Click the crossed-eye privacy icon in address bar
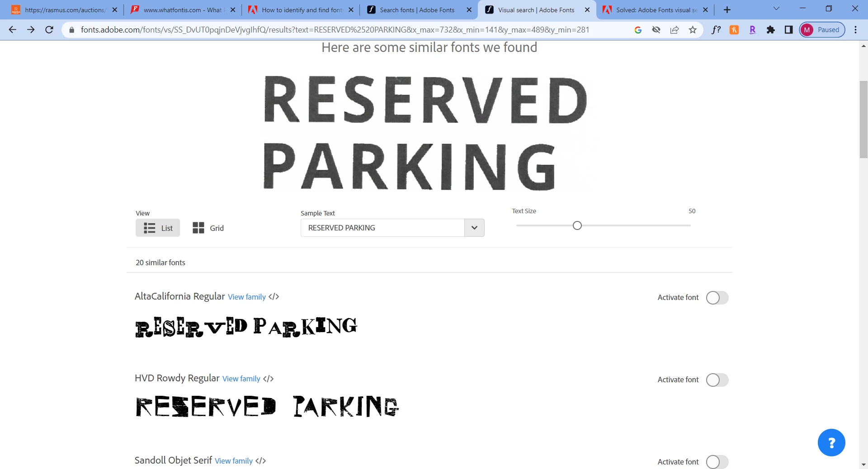The height and width of the screenshot is (469, 868). tap(656, 30)
